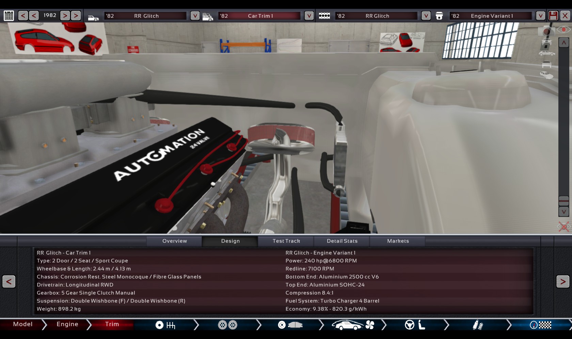The height and width of the screenshot is (339, 572).
Task: Switch to side view car camera
Action: [x=546, y=53]
